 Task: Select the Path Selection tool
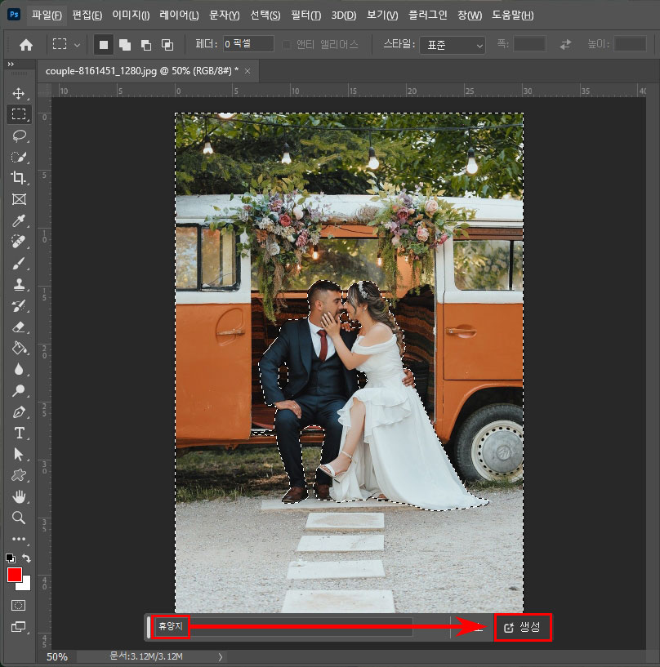click(x=18, y=454)
